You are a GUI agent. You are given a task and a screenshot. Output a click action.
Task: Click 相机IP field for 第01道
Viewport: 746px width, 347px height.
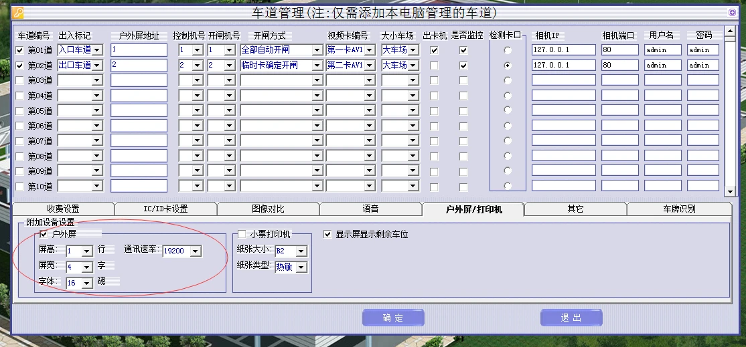(564, 50)
